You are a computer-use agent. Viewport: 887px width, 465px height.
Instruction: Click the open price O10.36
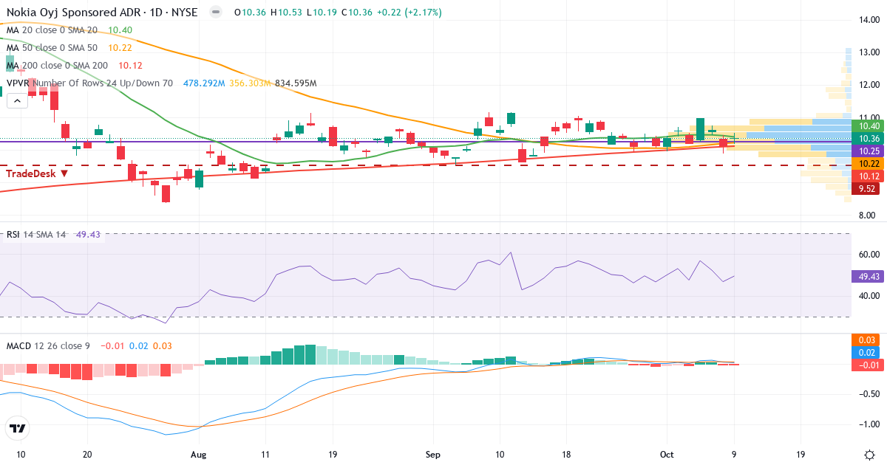[250, 13]
